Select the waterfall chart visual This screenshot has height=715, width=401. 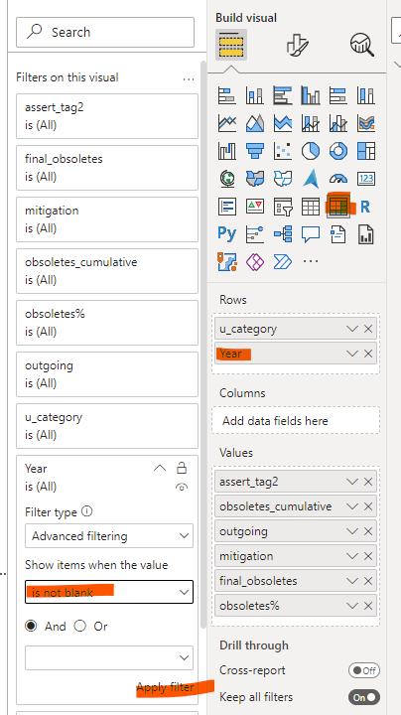227,151
